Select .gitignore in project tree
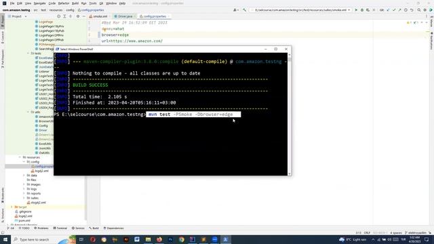434x244 pixels. (x=23, y=211)
